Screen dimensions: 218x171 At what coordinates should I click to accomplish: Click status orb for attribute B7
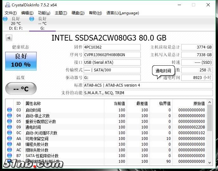10,156
